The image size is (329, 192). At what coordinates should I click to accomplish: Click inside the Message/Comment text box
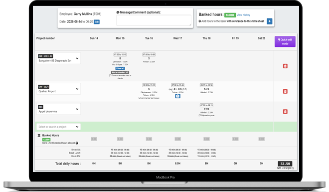(x=154, y=20)
